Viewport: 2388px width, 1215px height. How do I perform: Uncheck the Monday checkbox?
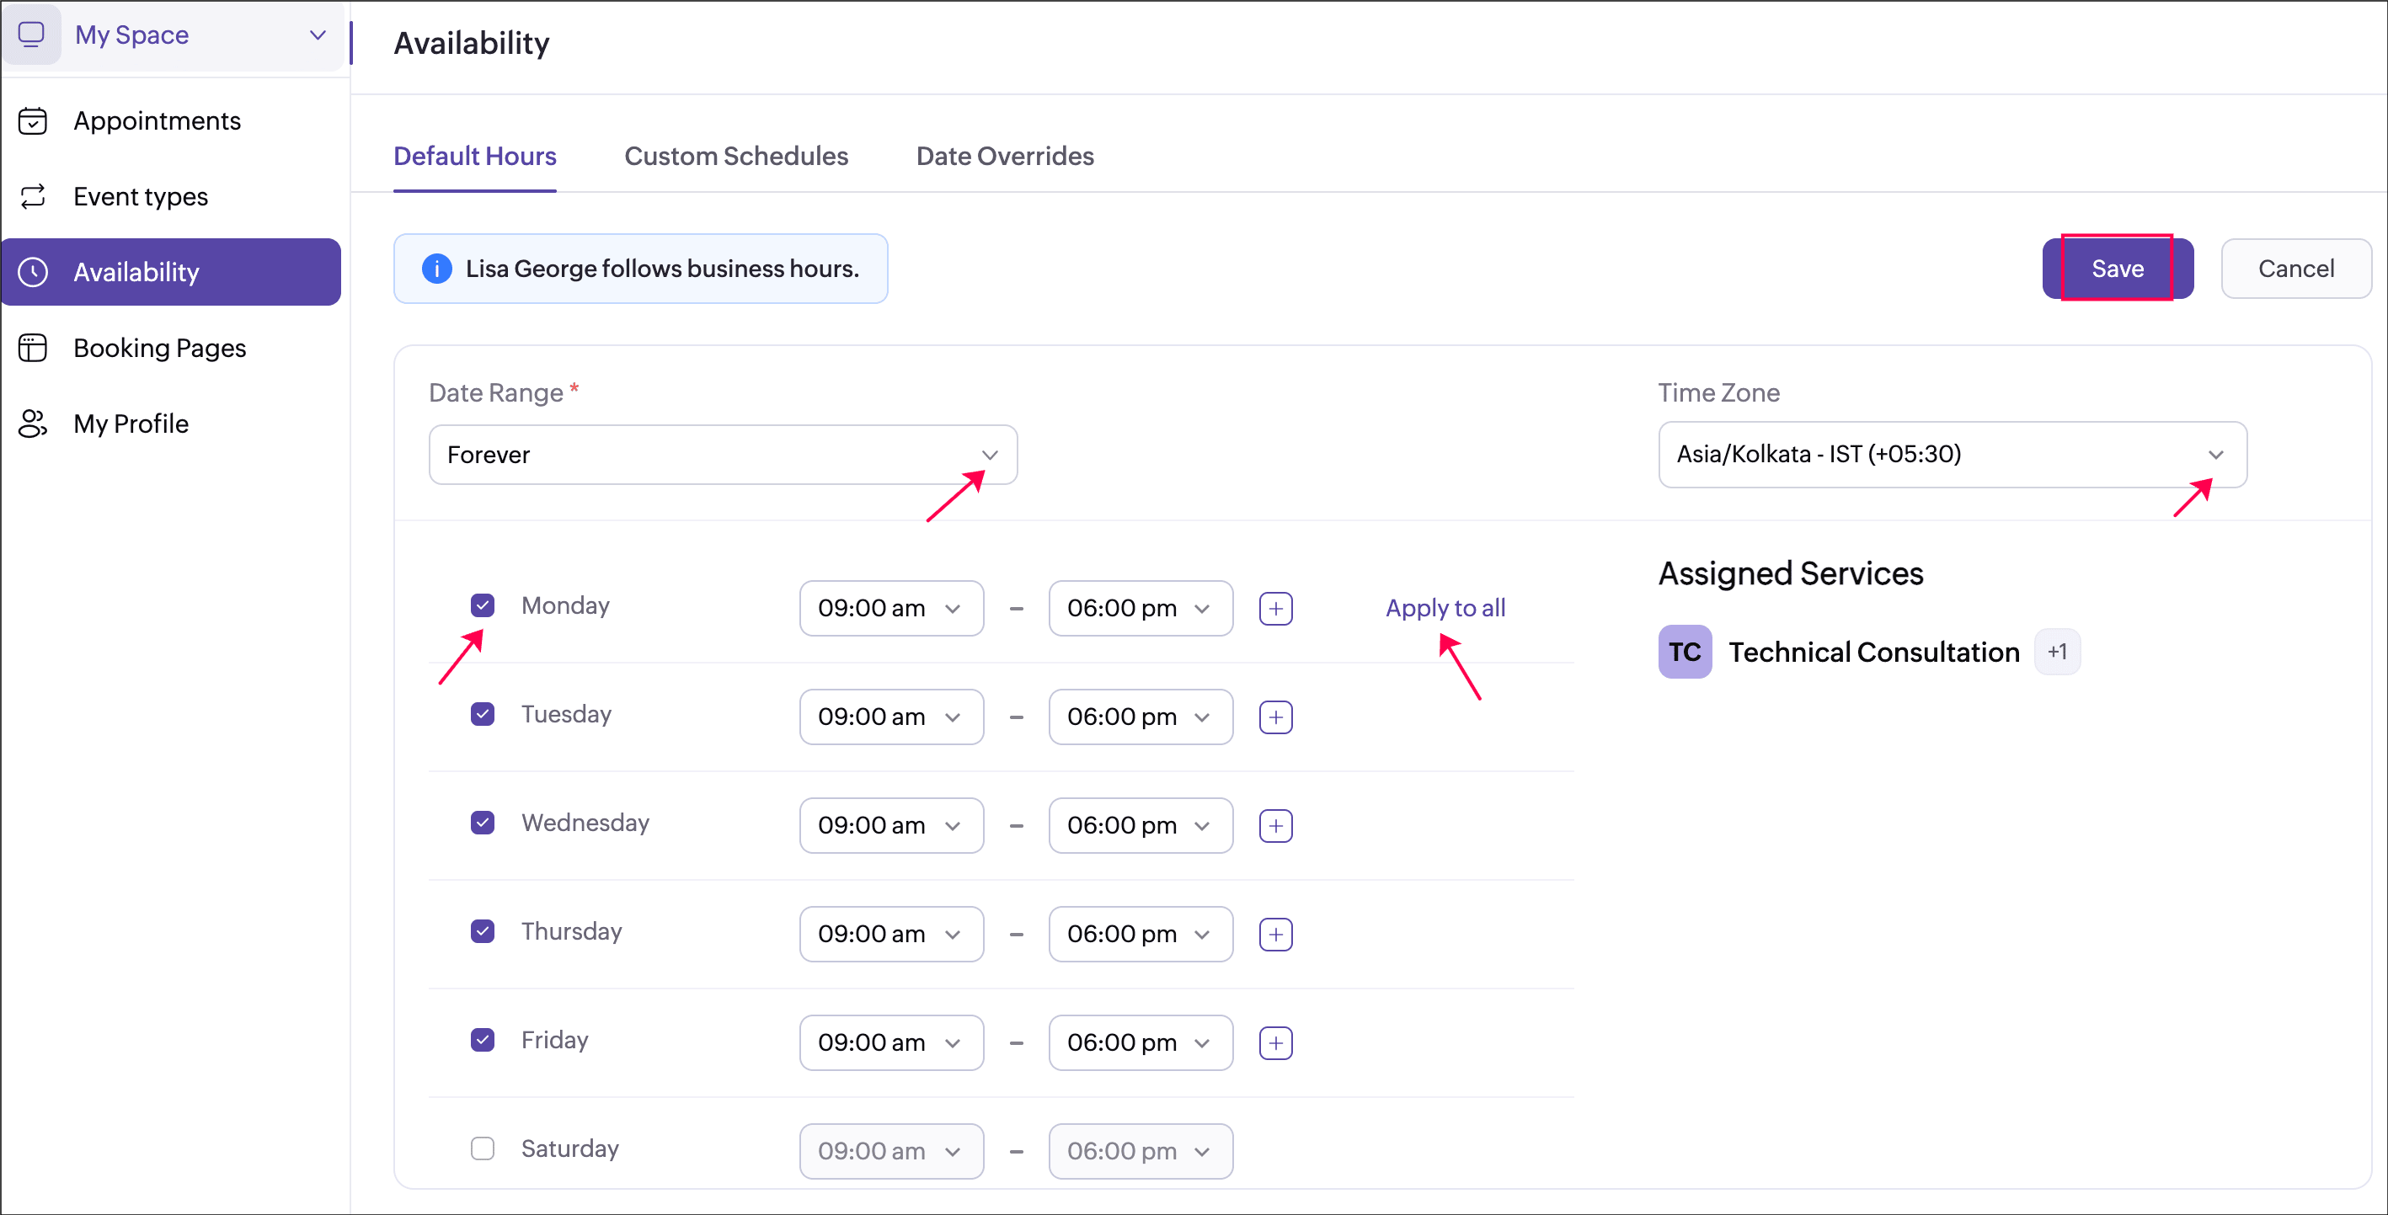482,606
